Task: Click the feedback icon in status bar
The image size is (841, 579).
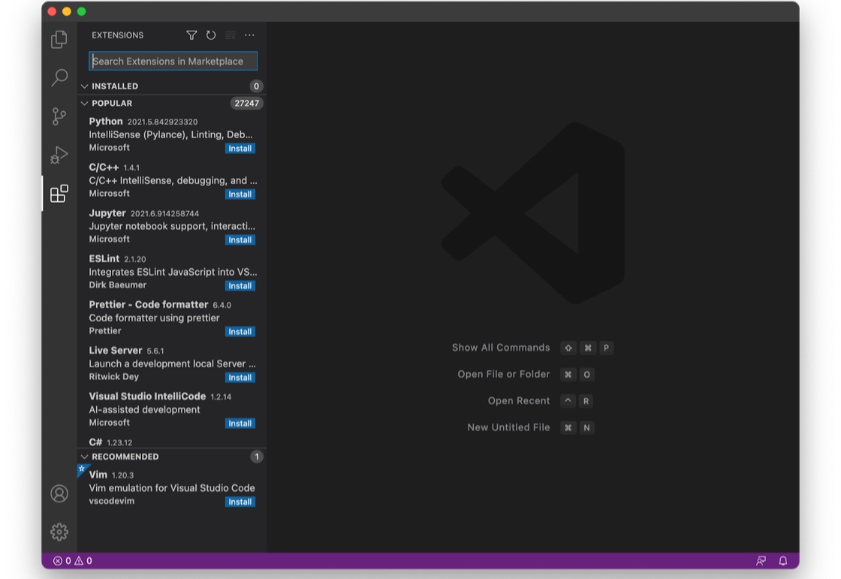Action: pyautogui.click(x=761, y=561)
